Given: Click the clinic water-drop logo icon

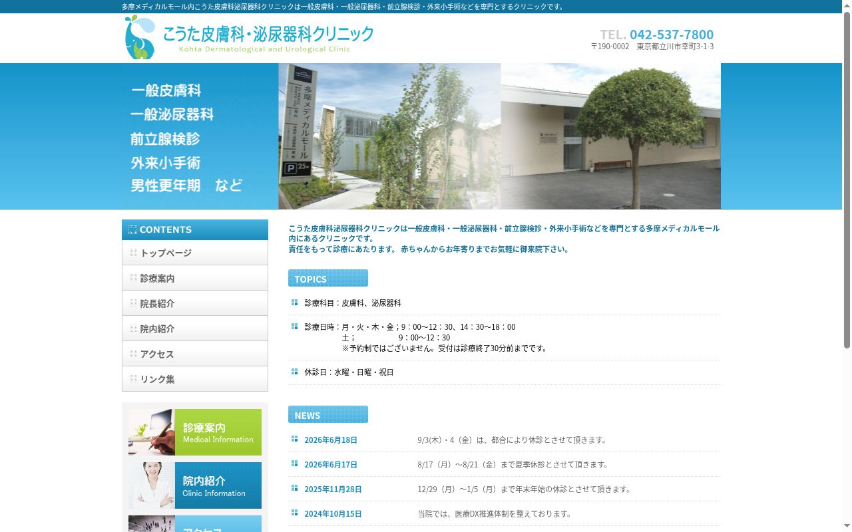Looking at the screenshot, I should click(x=140, y=37).
